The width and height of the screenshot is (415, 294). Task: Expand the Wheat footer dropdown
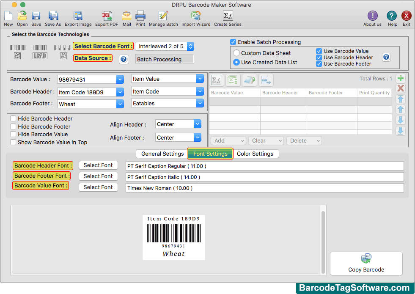pos(120,104)
